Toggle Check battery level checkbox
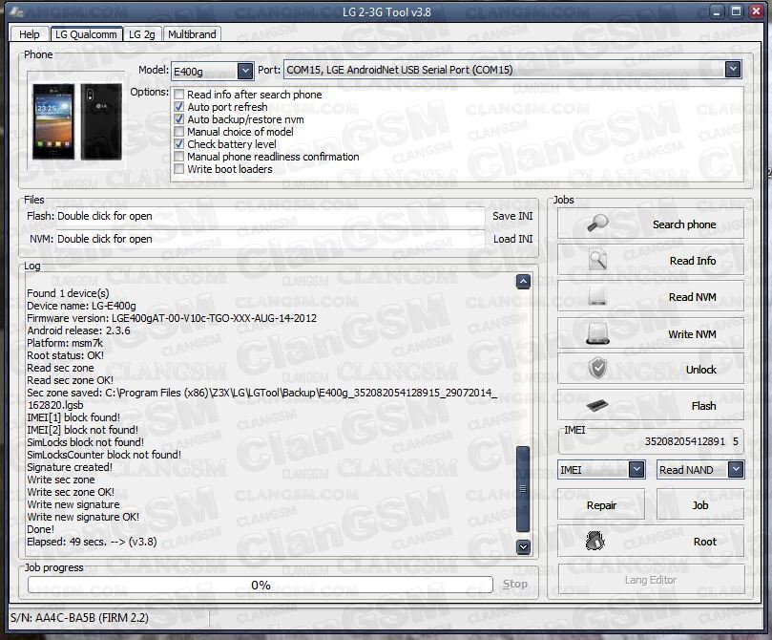Screen dimensions: 772x640 (179, 144)
